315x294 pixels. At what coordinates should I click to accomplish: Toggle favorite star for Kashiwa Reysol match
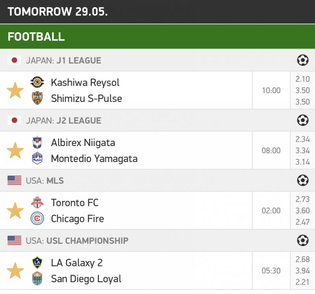coord(15,91)
